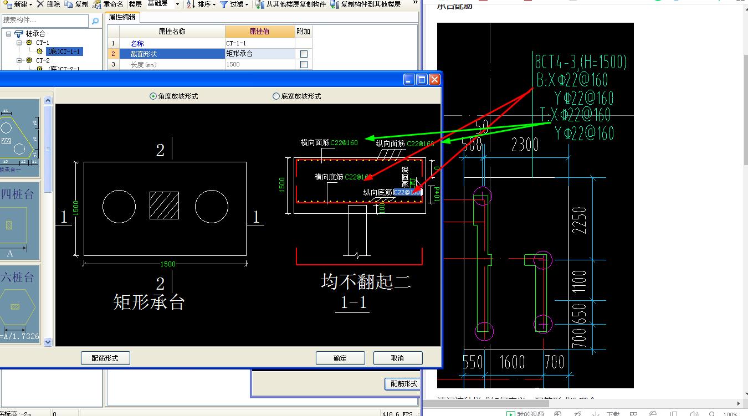
Task: Click 从其他楼层复制构件 icon
Action: point(260,4)
